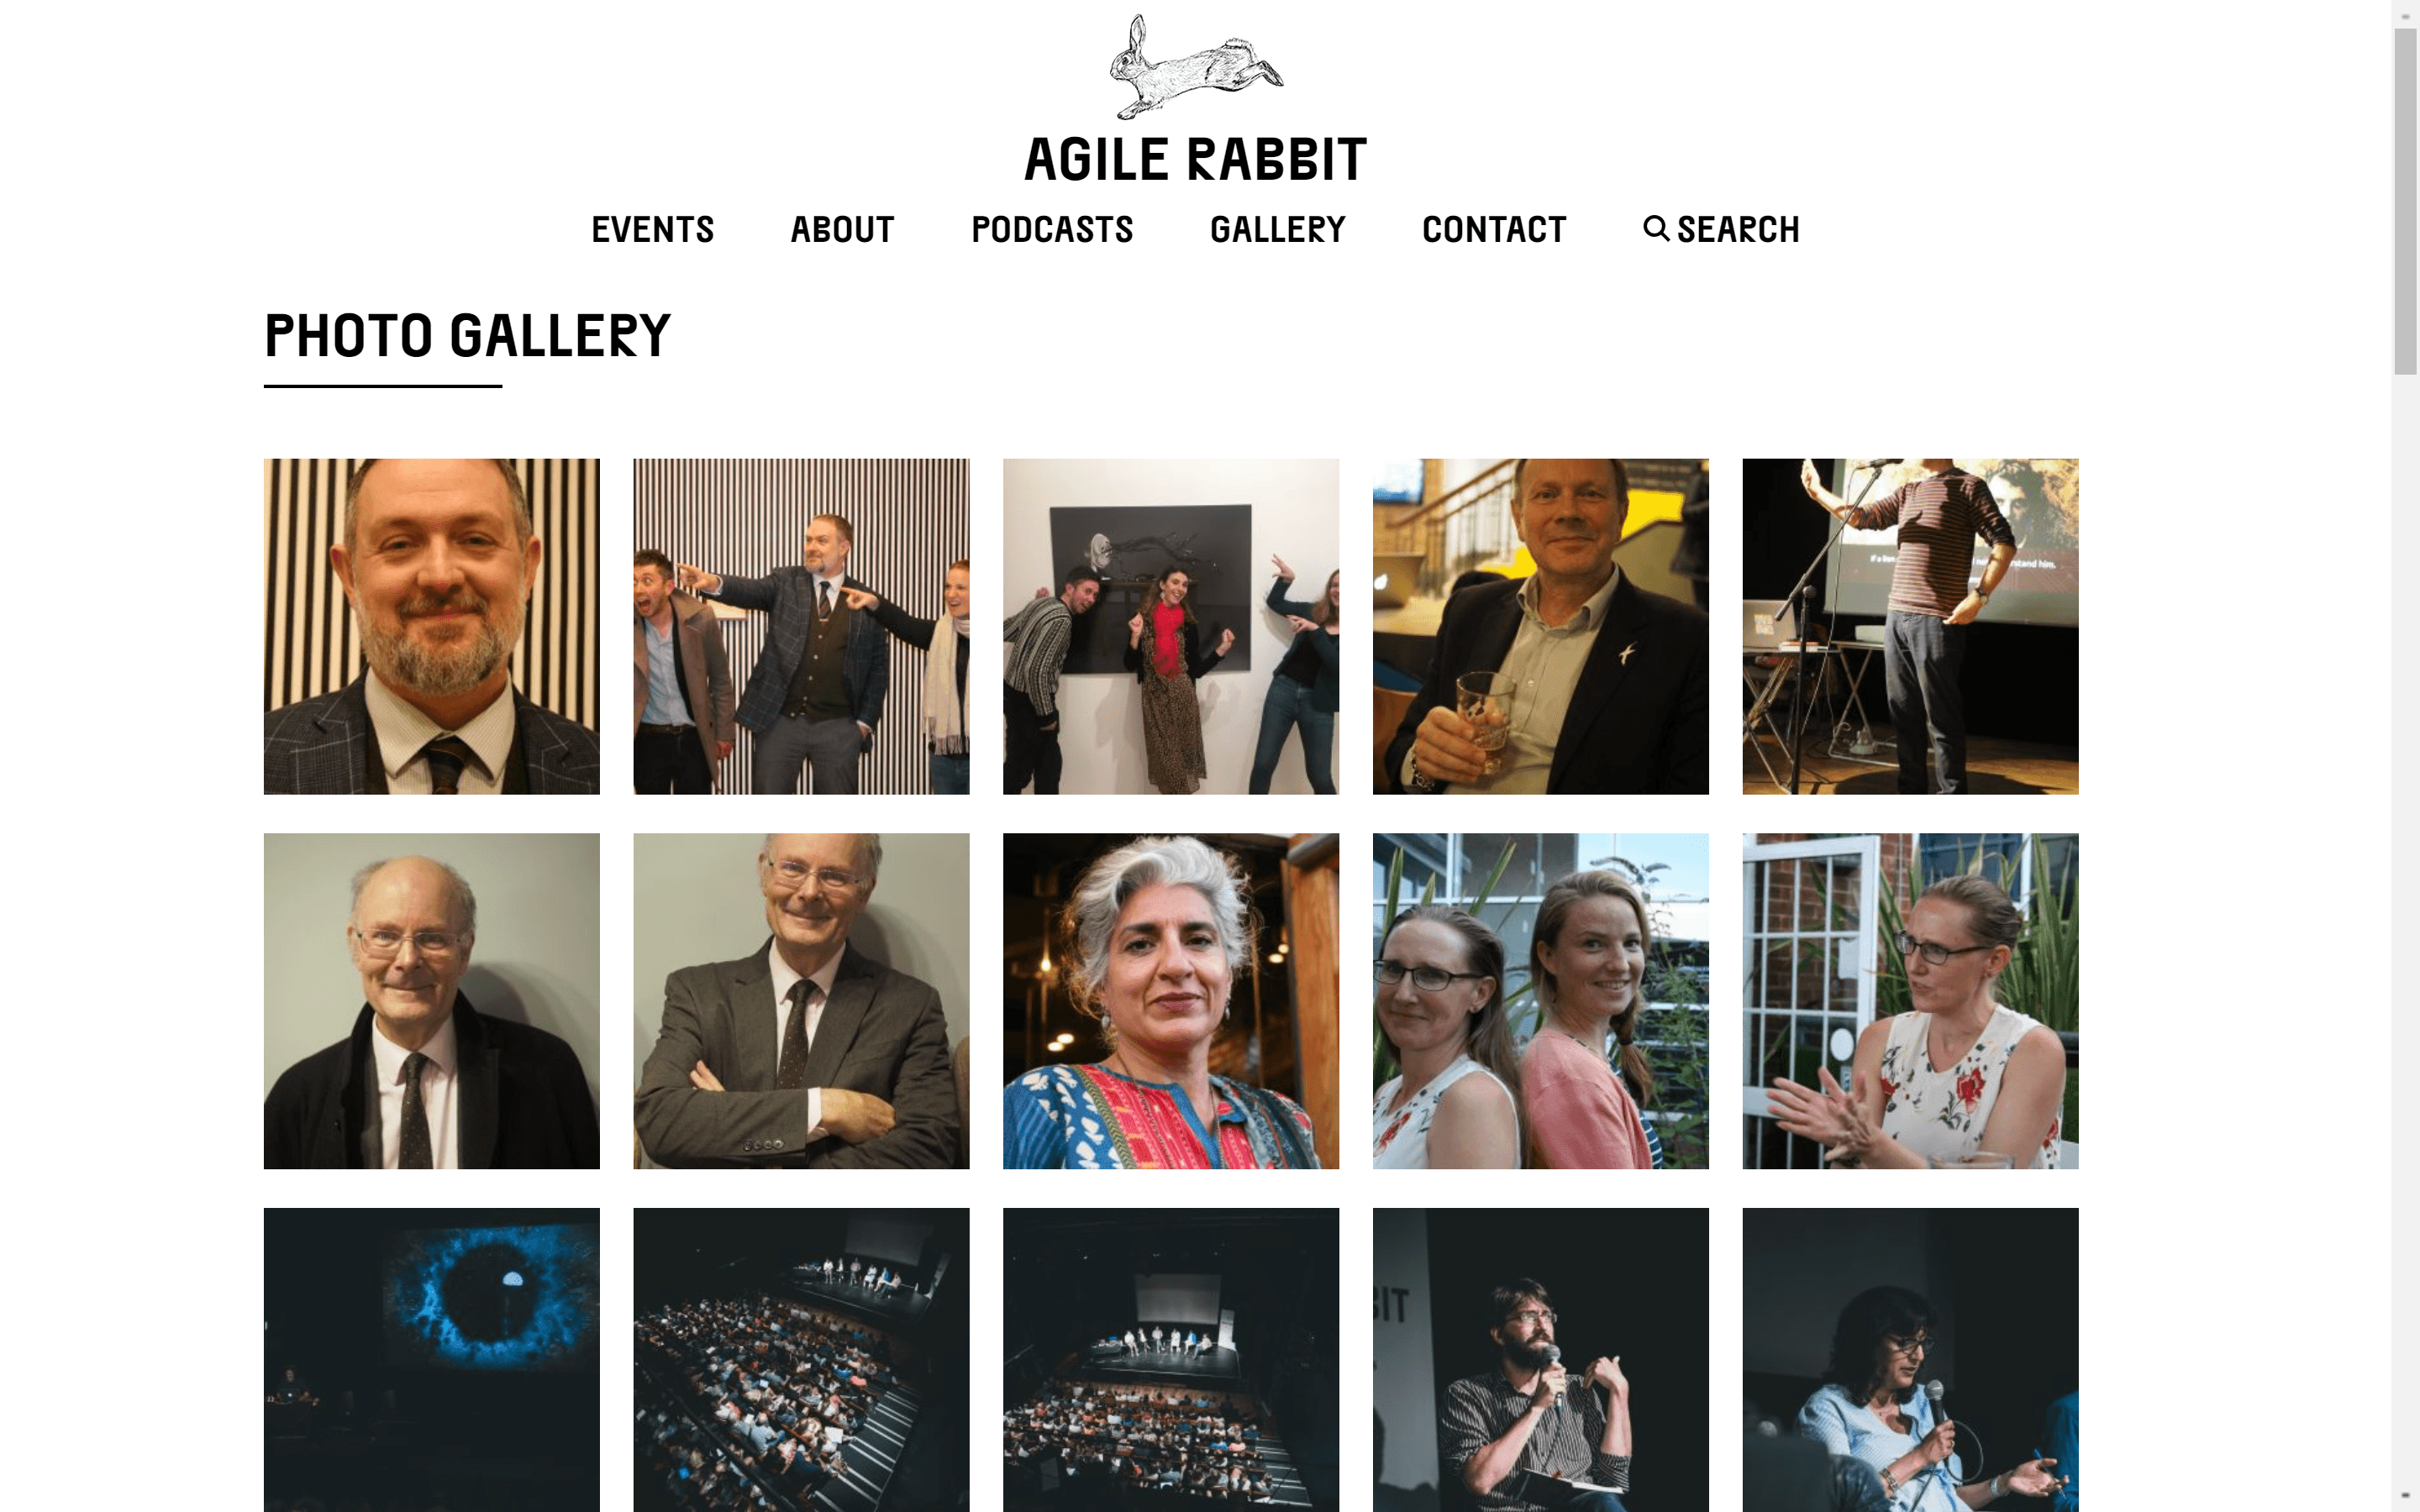Image resolution: width=2420 pixels, height=1512 pixels.
Task: Click the Agile Rabbit site title
Action: click(1196, 160)
